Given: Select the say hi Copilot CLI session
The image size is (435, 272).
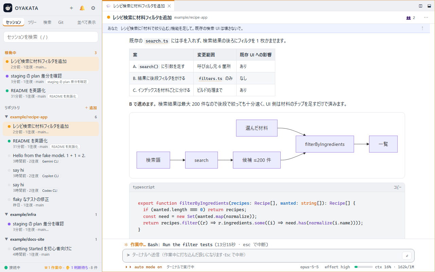Looking at the screenshot, I should pos(51,173).
